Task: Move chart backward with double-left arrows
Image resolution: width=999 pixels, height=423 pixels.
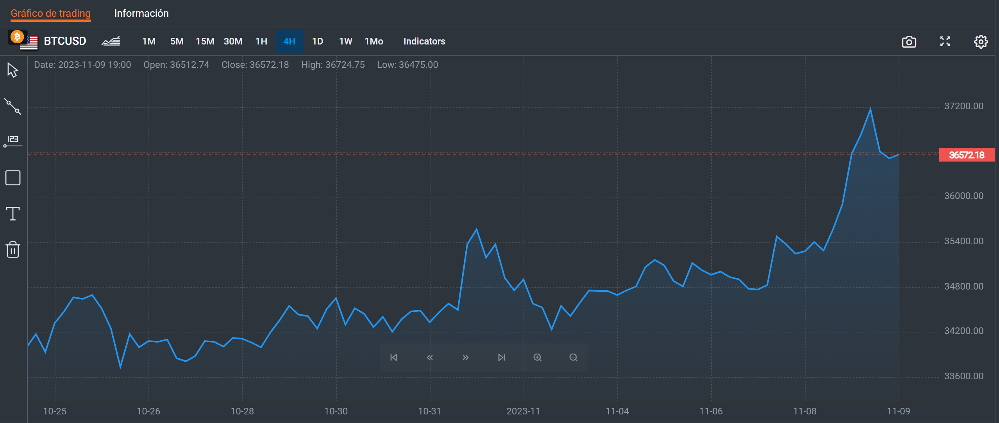Action: [430, 357]
